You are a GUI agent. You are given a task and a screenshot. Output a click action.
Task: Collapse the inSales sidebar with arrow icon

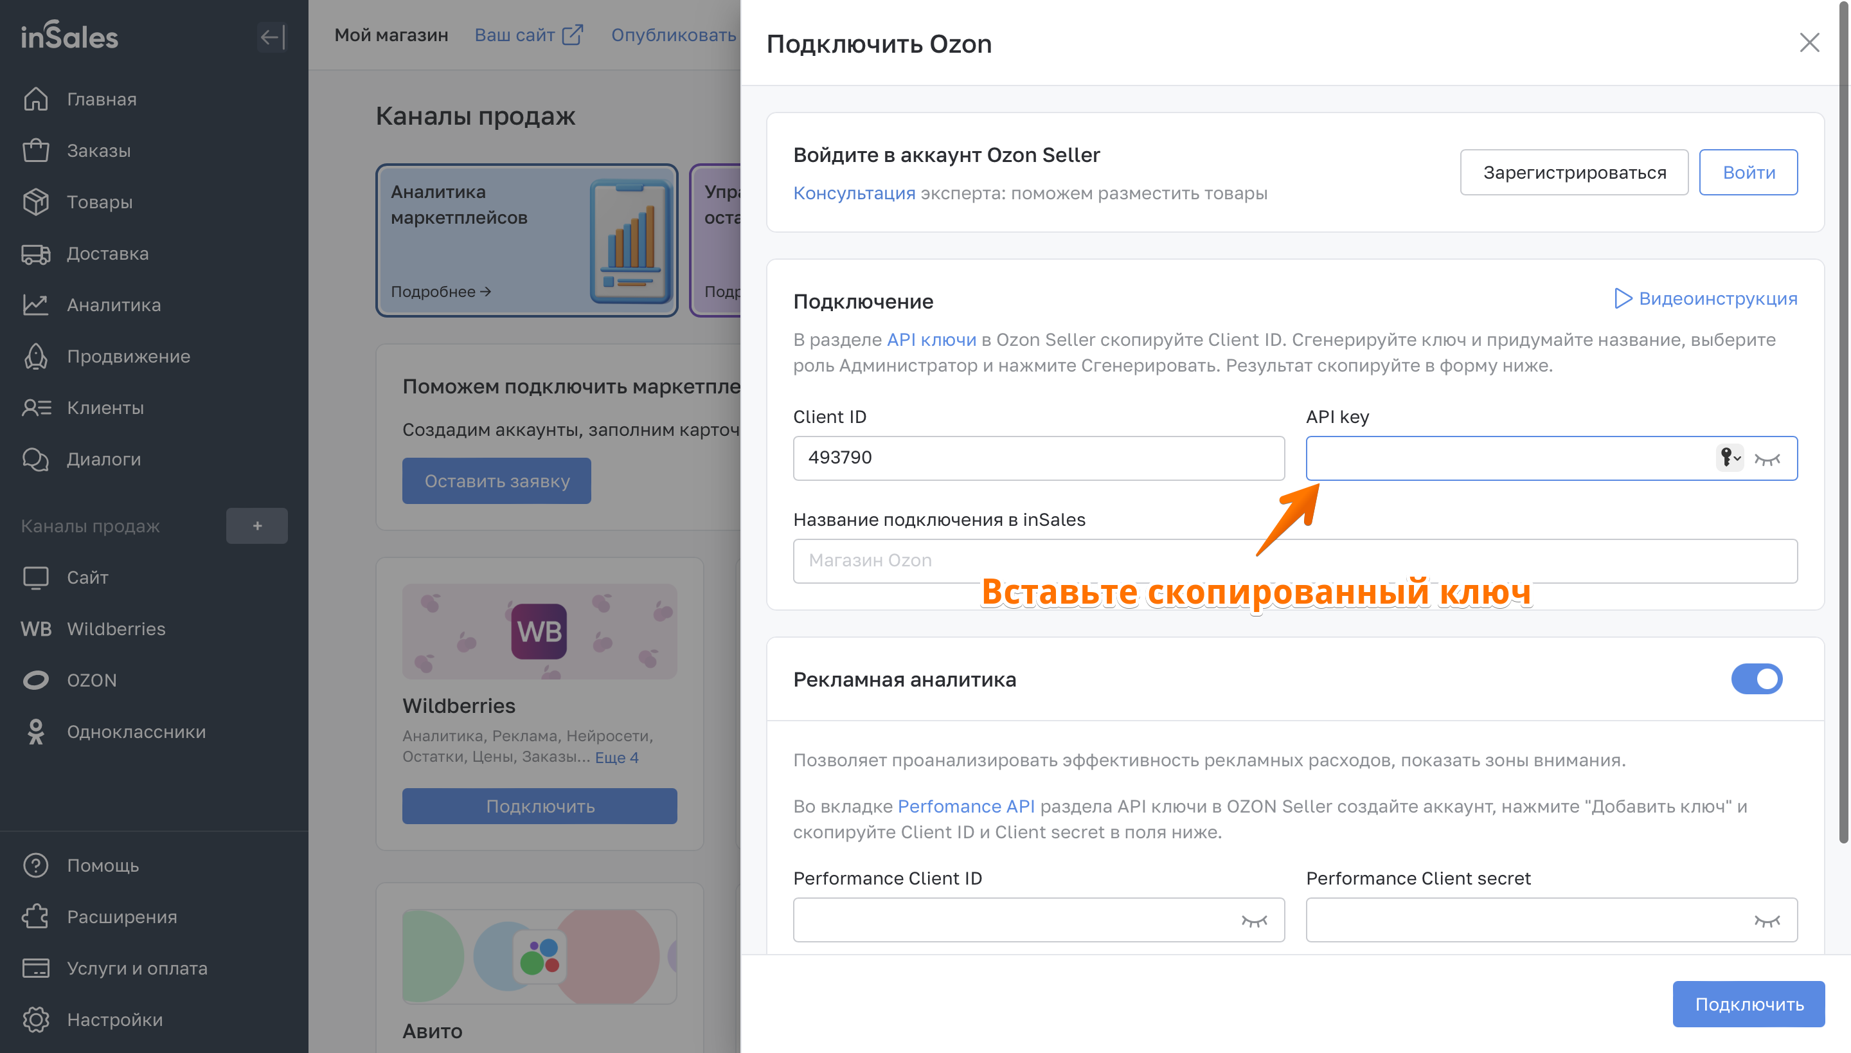pos(272,37)
